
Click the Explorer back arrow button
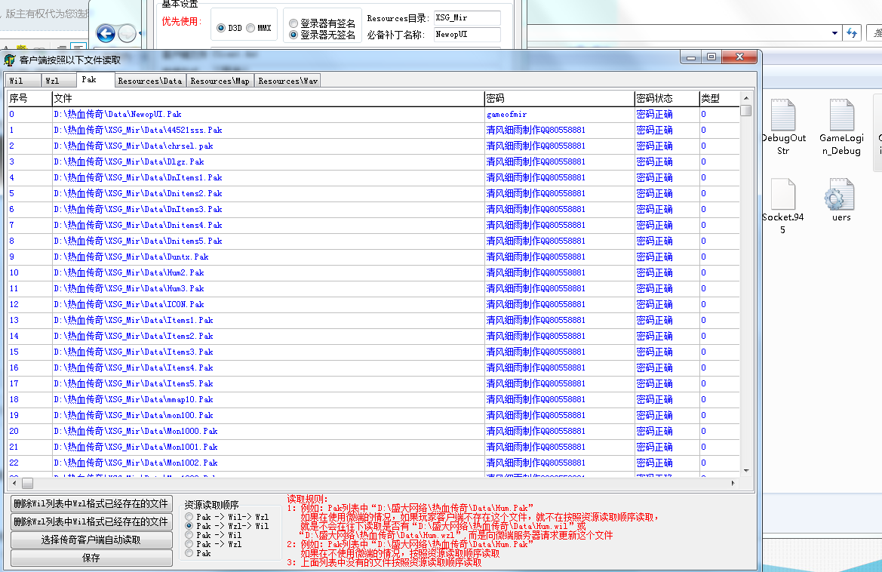pos(106,33)
